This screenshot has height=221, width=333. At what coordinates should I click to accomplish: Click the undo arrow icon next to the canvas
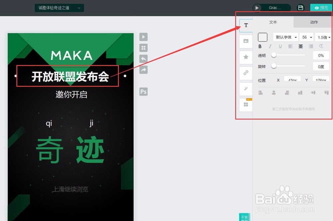[143, 59]
